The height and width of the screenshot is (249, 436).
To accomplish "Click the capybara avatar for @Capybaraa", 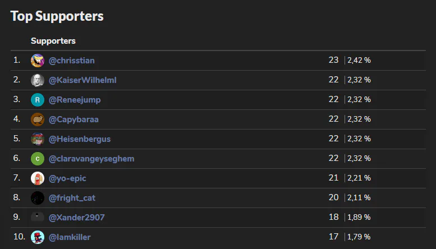I will click(x=38, y=119).
